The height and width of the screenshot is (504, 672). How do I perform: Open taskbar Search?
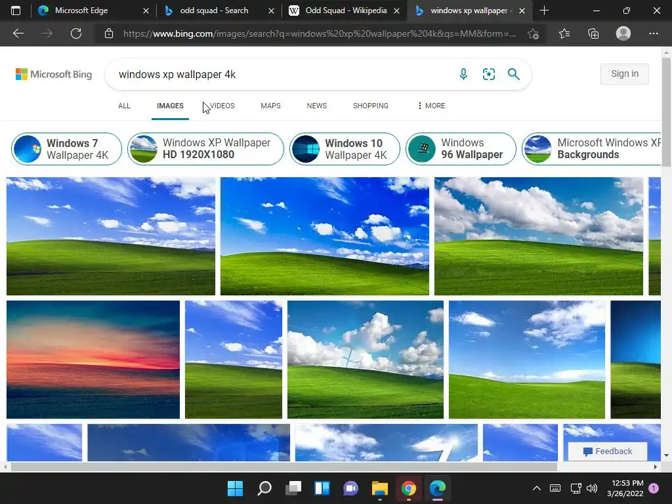point(264,488)
